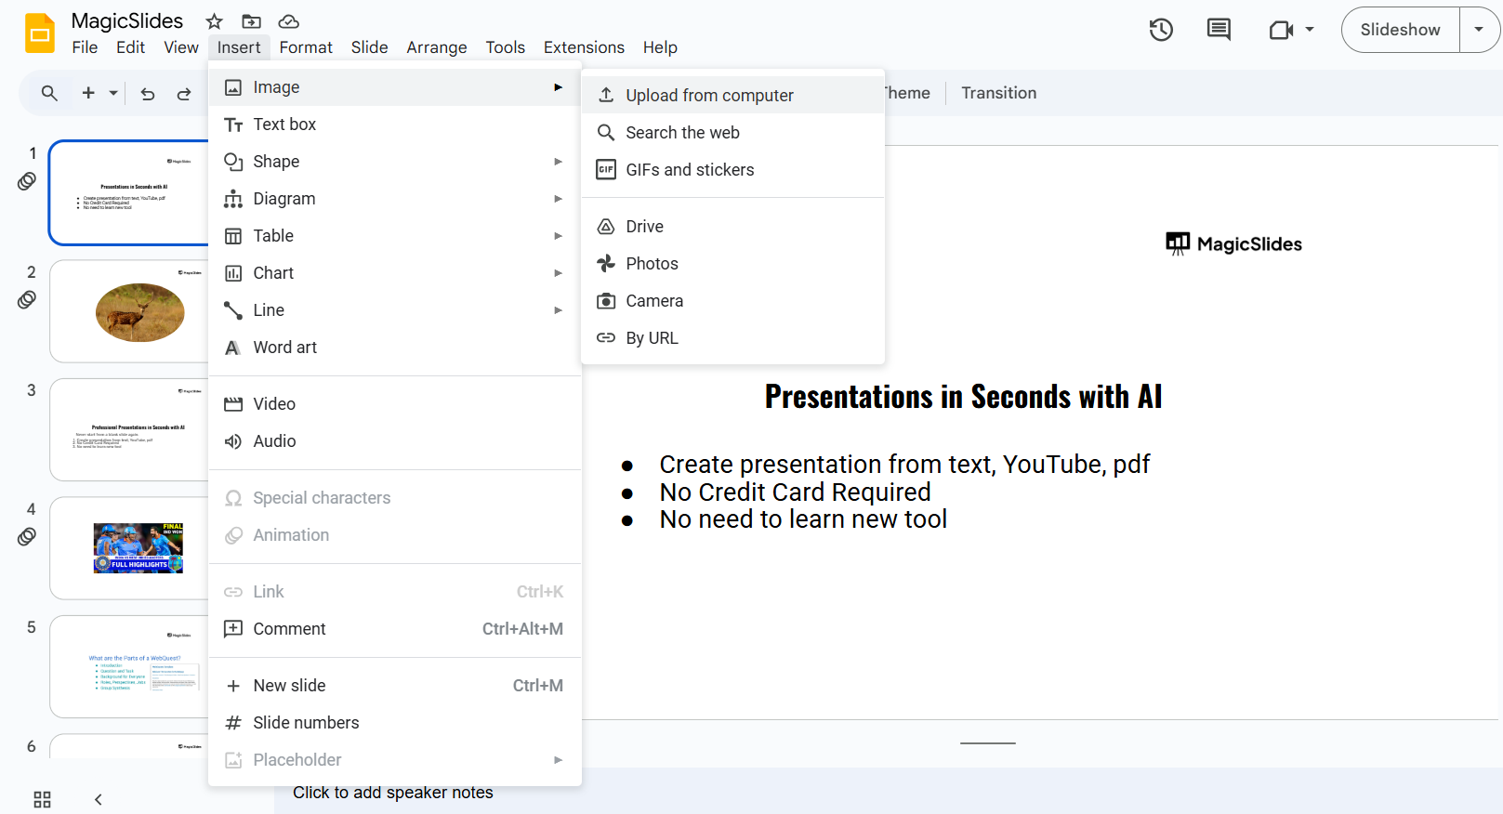This screenshot has width=1503, height=814.
Task: Click the video call camera icon
Action: 1281,30
